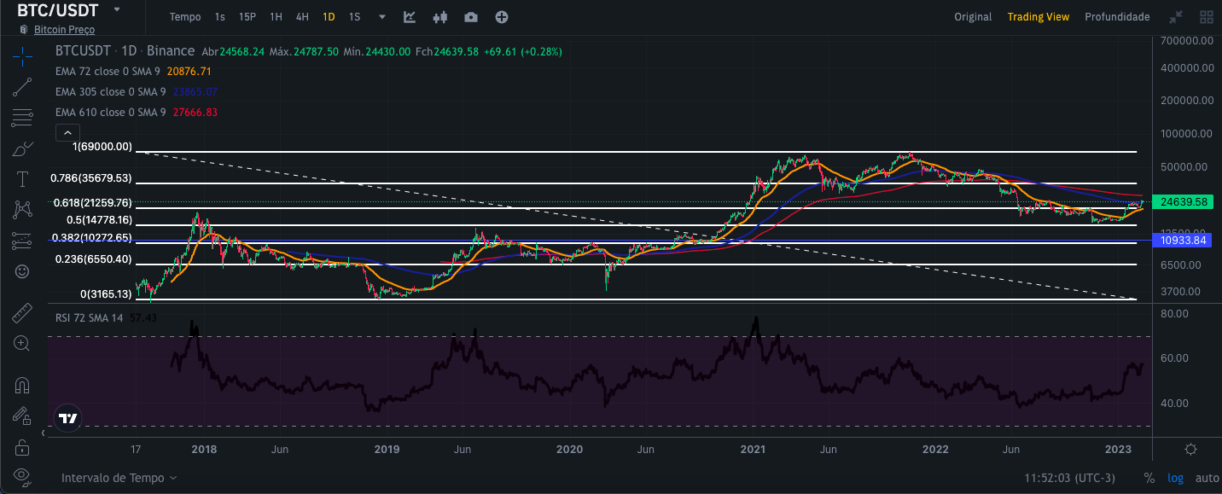Open the chart patterns tool

point(22,210)
